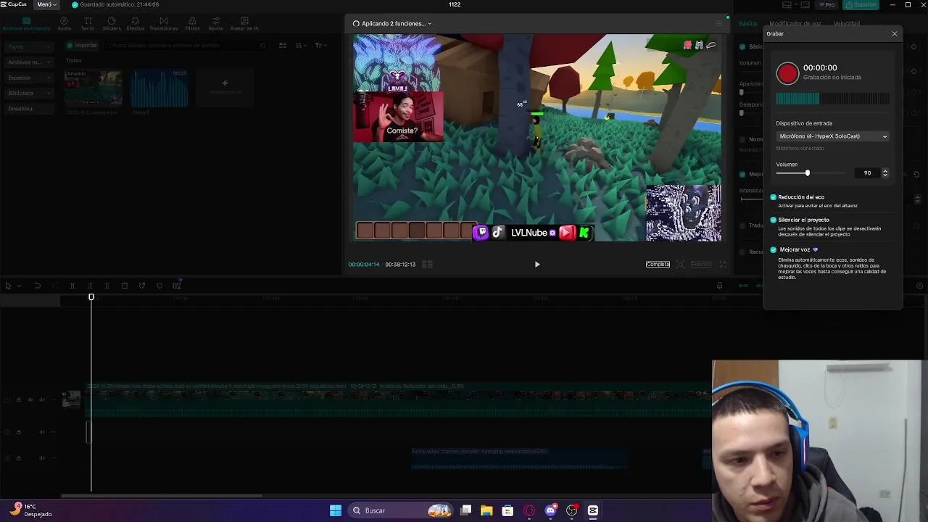Open the Efectos tab icon
Image resolution: width=928 pixels, height=522 pixels.
coord(136,24)
